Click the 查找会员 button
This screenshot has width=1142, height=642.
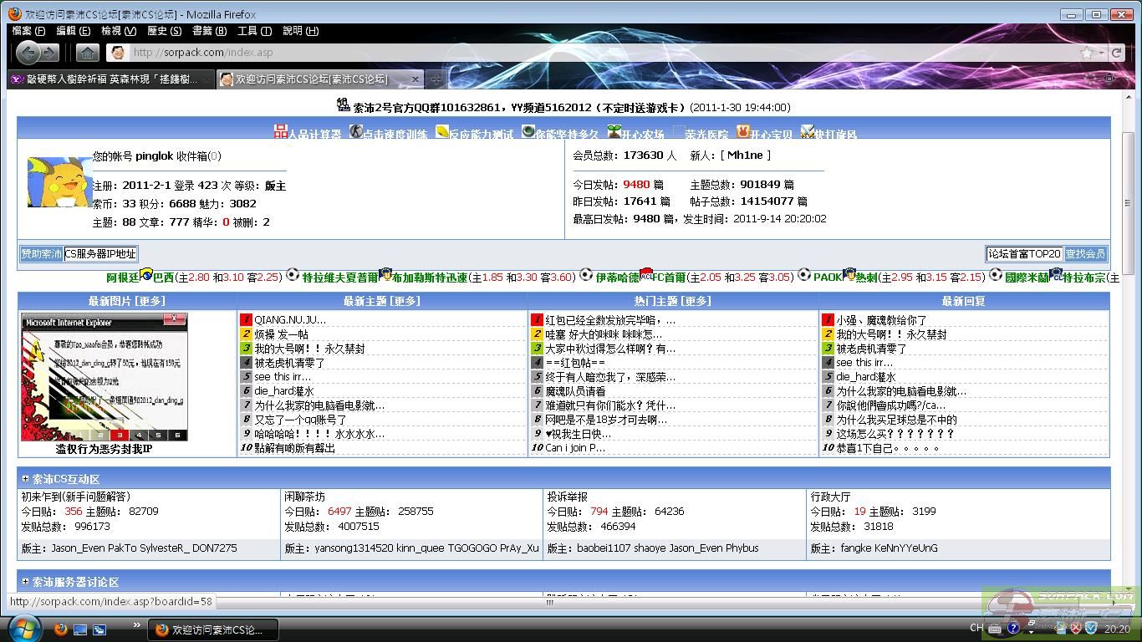[1085, 254]
